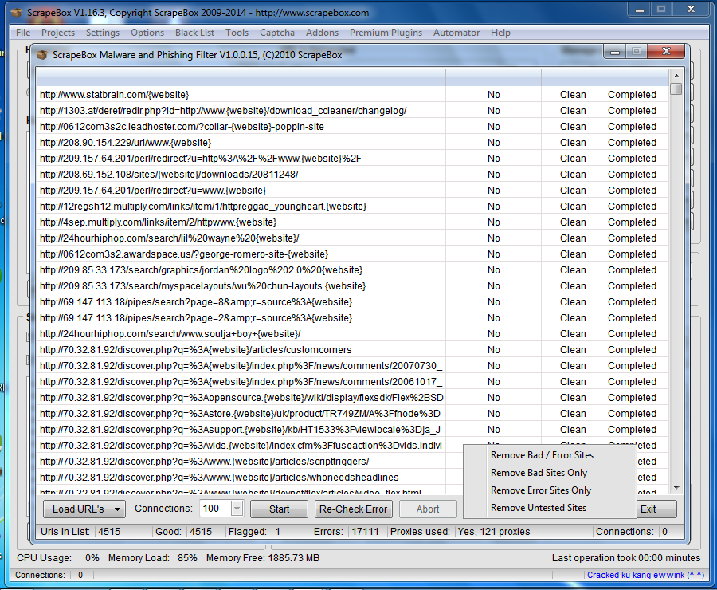Screen dimensions: 717x590
Task: Select the 209.85.33.173 jordan%20logo URL row
Action: click(x=353, y=270)
